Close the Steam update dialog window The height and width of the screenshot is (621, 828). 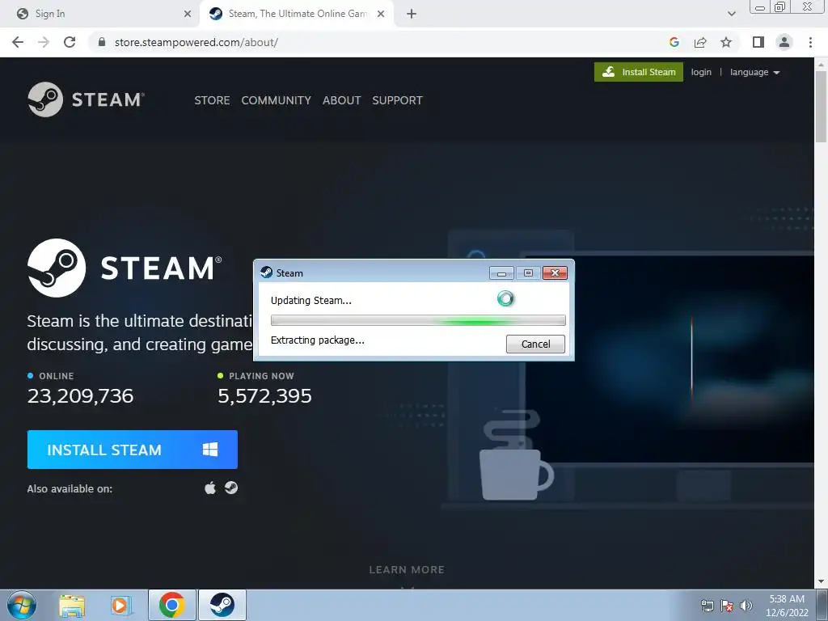[555, 272]
